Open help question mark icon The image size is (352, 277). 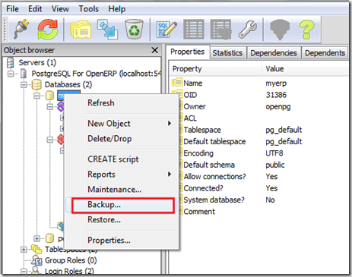[306, 30]
